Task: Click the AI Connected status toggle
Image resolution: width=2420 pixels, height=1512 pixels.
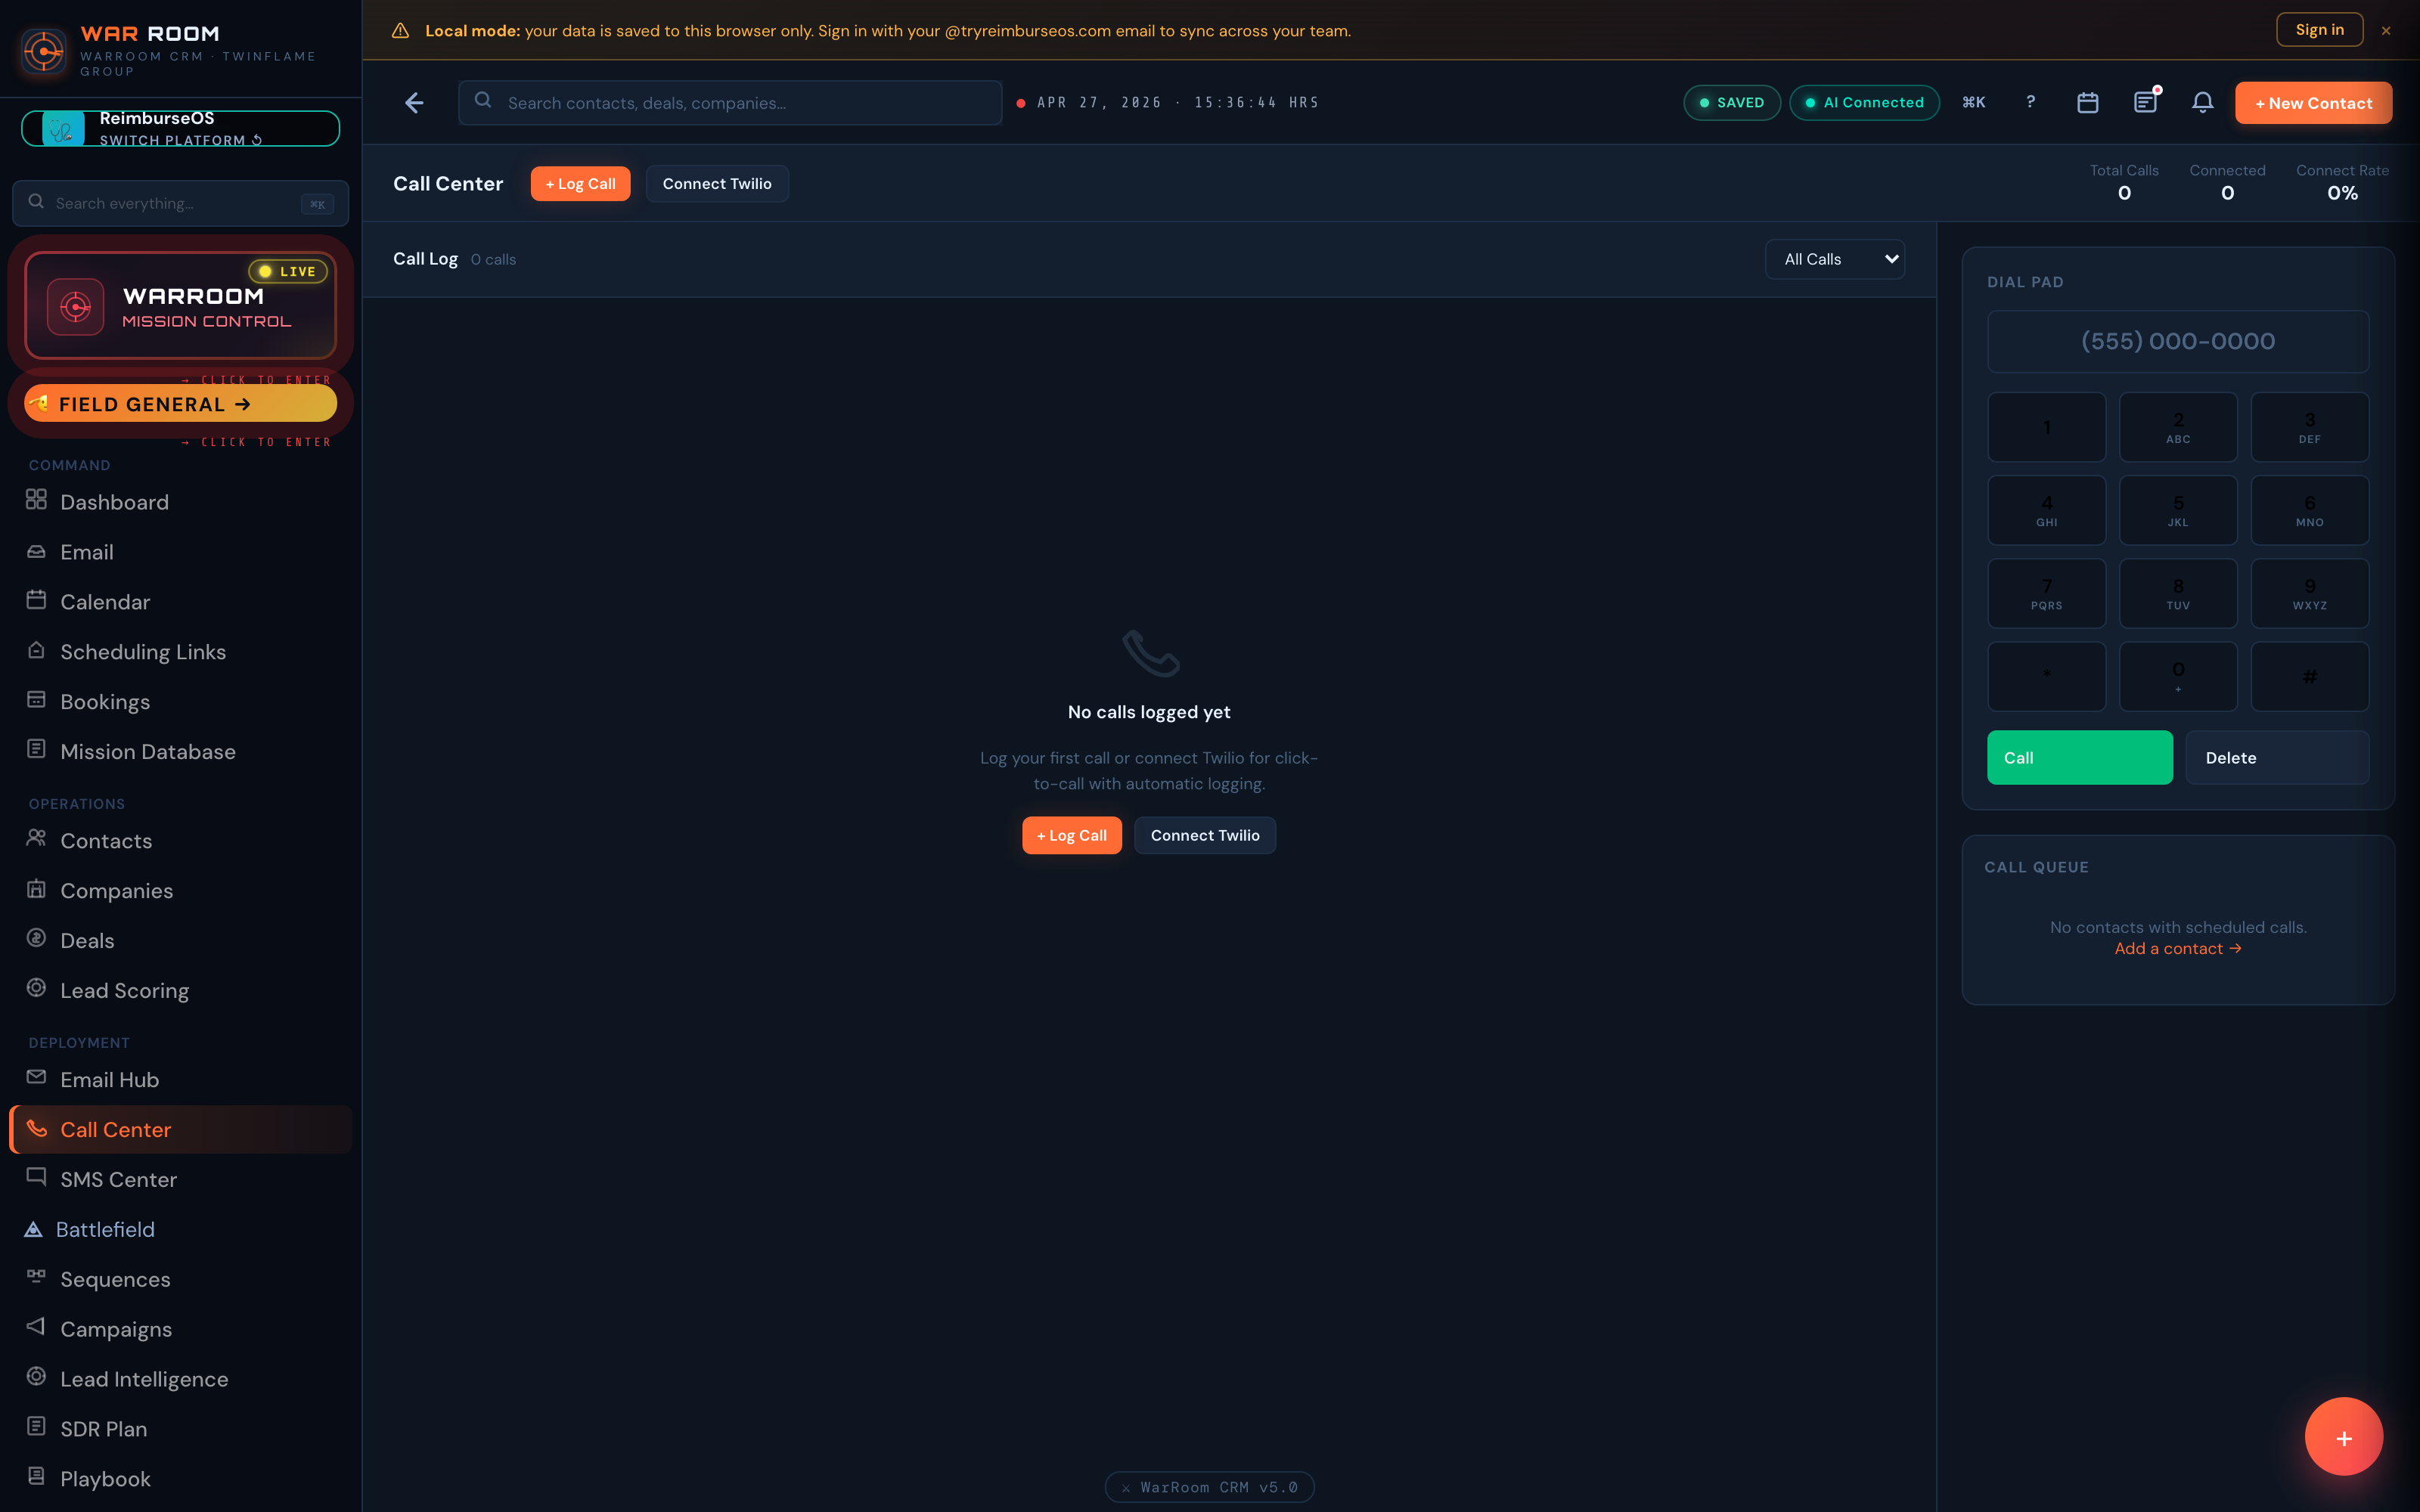Action: (x=1864, y=102)
